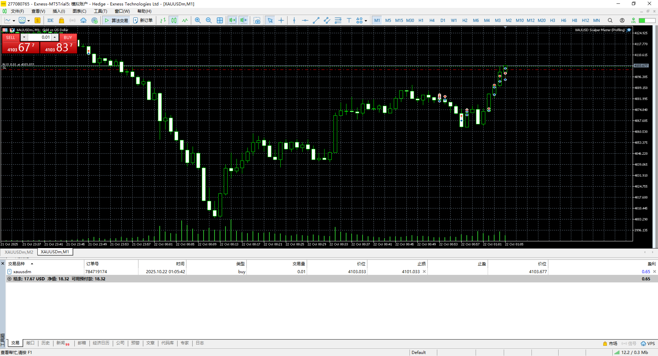The image size is (658, 356).
Task: Select the equidistant channel tool
Action: pyautogui.click(x=327, y=21)
